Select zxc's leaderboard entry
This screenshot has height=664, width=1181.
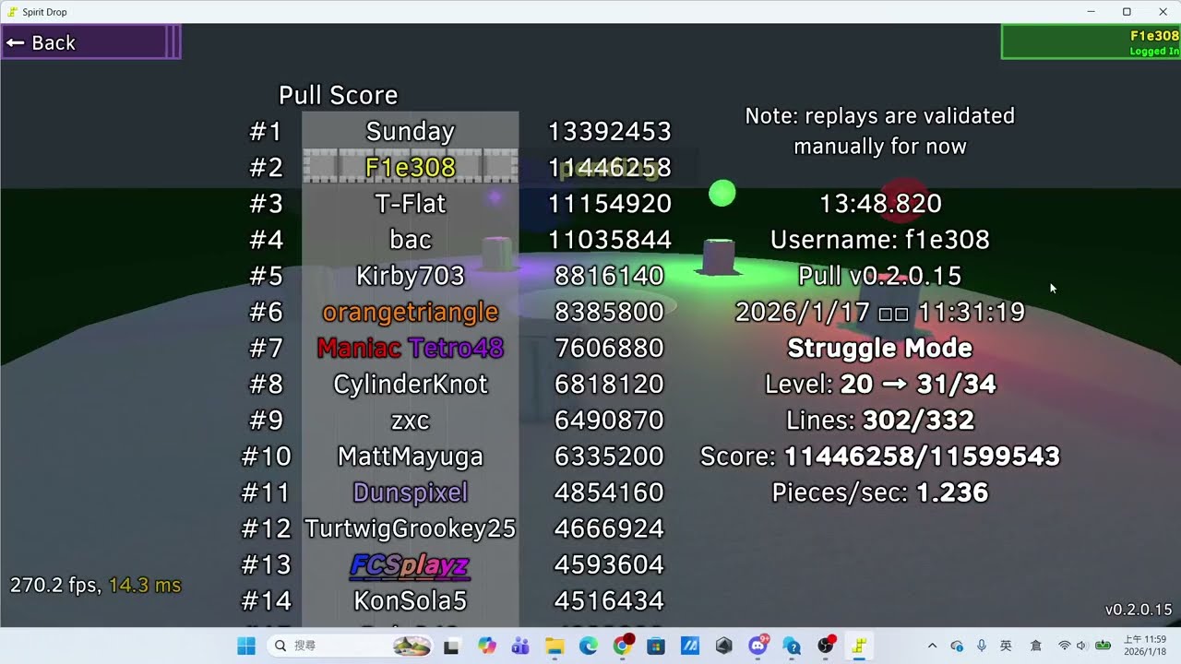pyautogui.click(x=411, y=421)
